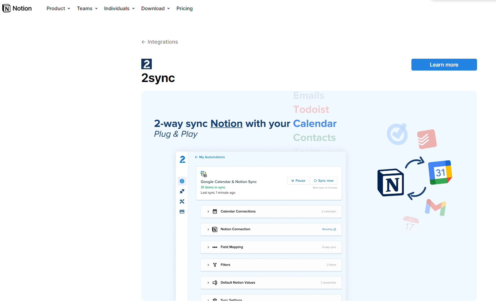The image size is (496, 305).
Task: Click the "Next sync in 1 minute" text
Action: pyautogui.click(x=325, y=188)
